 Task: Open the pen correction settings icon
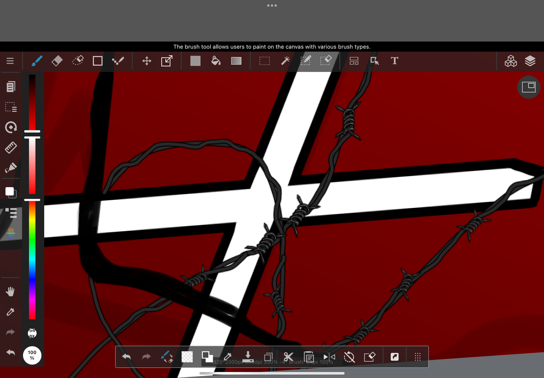click(x=11, y=168)
